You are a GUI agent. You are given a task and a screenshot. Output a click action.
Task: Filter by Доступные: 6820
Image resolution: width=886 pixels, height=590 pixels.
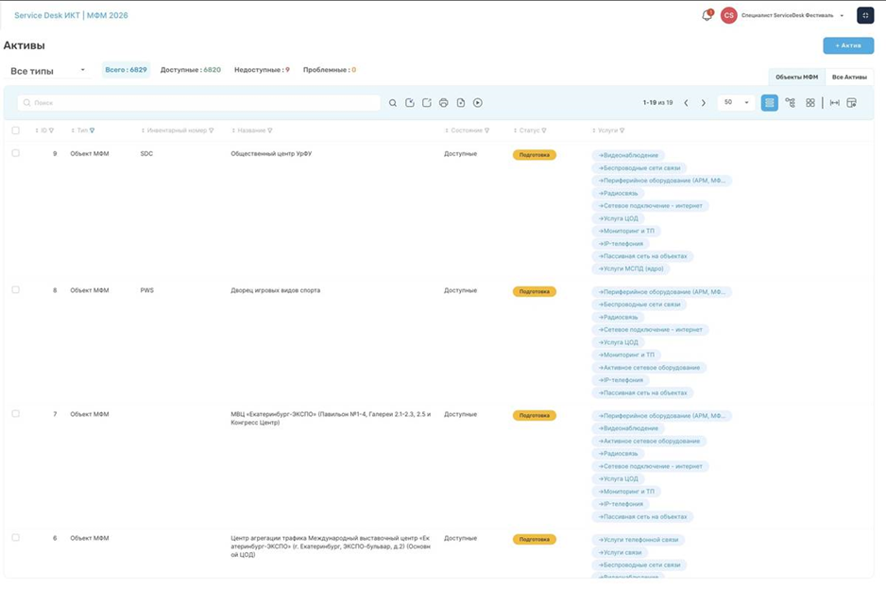point(191,70)
